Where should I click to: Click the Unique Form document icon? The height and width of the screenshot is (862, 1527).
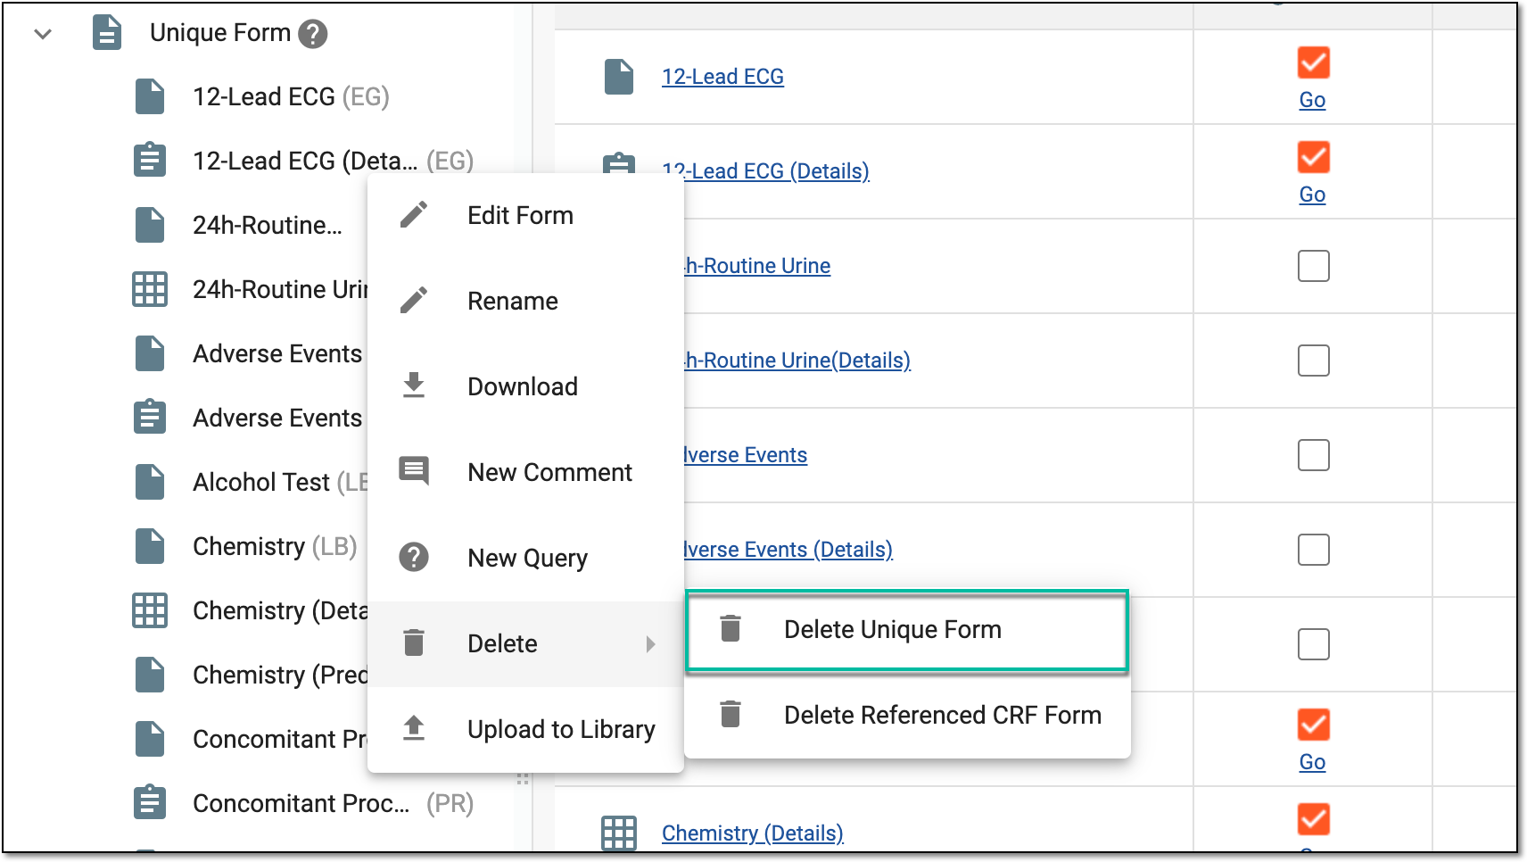[107, 33]
